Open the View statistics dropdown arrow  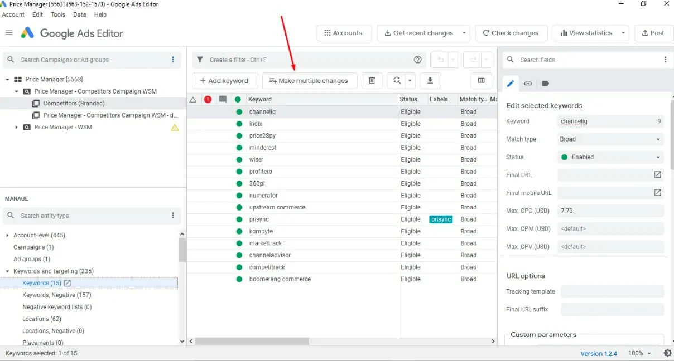click(x=623, y=33)
